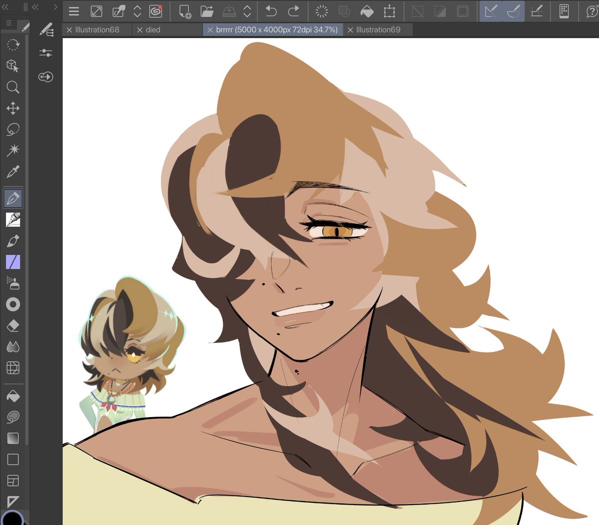Select the rotate view dotted circle tool
Viewport: 599px width, 525px height.
13,44
